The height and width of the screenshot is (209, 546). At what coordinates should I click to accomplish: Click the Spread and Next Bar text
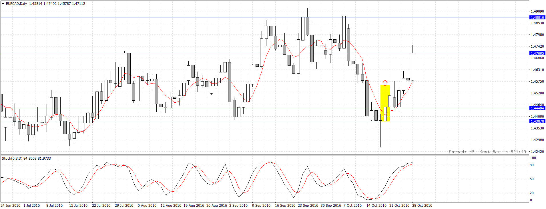click(487, 152)
